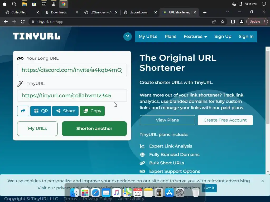Open the Chrome profile icon
The width and height of the screenshot is (270, 202).
point(242,22)
